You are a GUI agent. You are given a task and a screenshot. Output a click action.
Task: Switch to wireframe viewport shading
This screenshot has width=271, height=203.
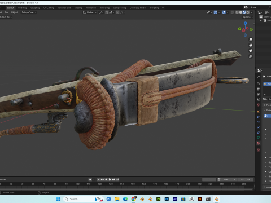(x=237, y=12)
